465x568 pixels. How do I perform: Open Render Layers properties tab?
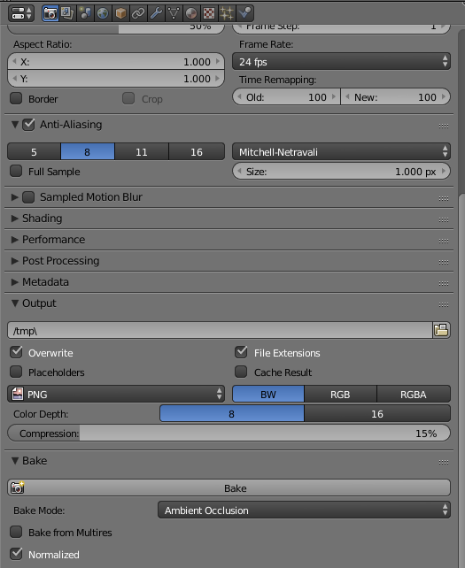click(67, 13)
